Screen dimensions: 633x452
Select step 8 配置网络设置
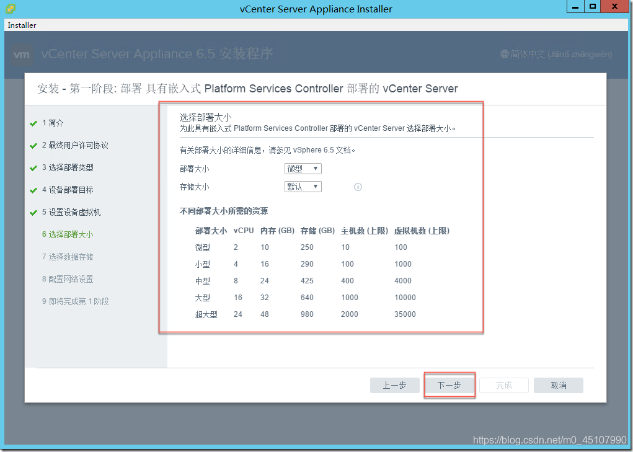coord(68,279)
